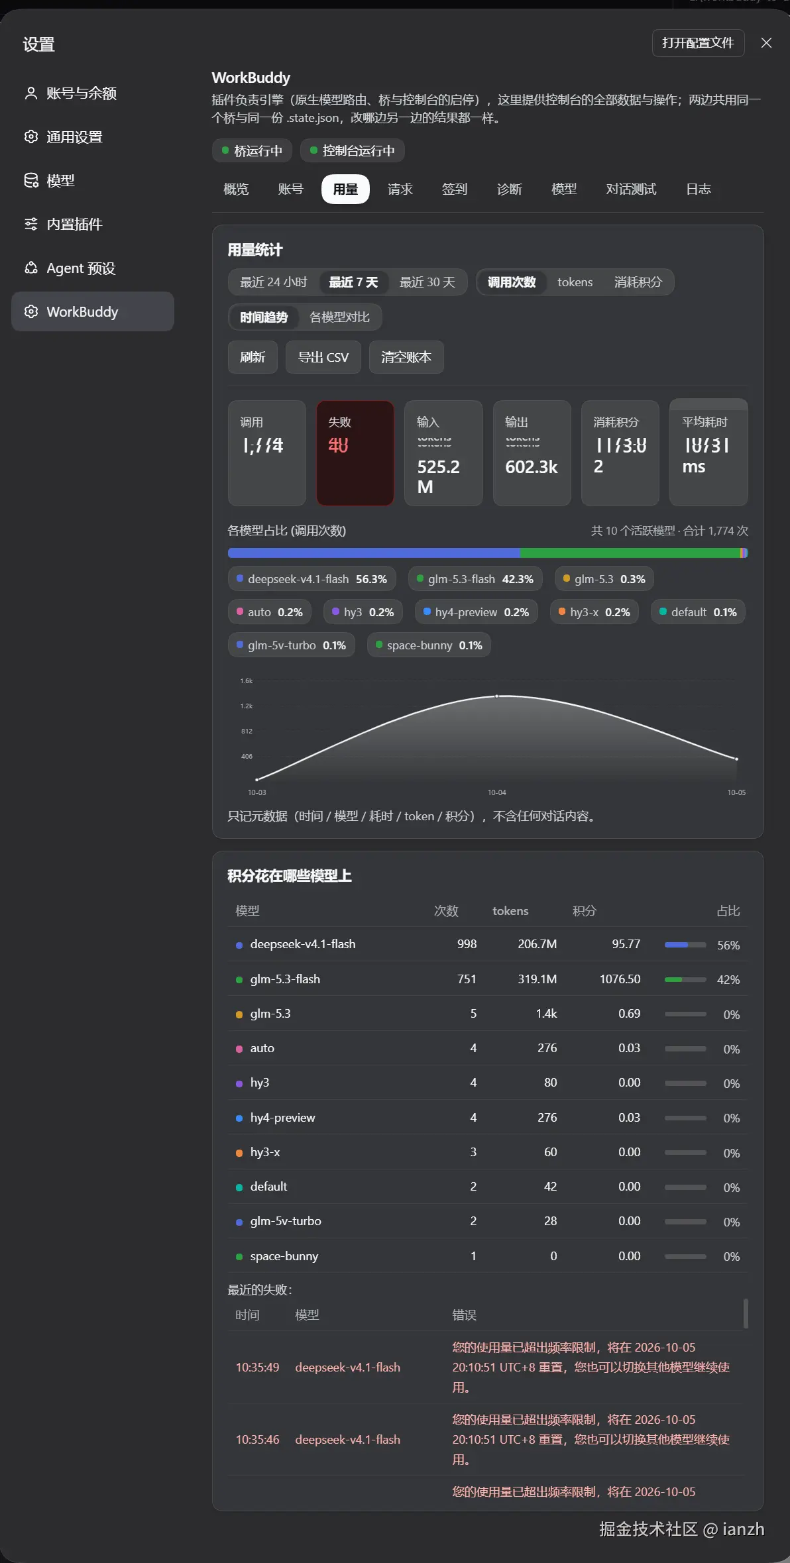Click the hy3-x row in credits table

point(488,1152)
